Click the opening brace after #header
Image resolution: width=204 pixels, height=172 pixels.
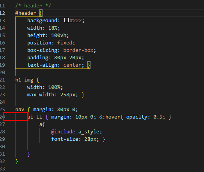point(41,13)
